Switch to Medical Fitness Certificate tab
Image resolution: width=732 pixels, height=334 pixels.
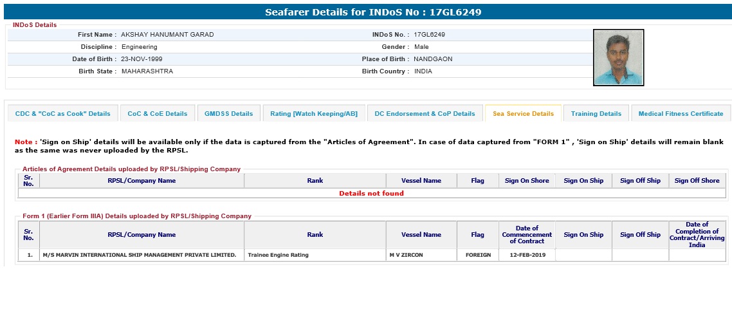(681, 113)
